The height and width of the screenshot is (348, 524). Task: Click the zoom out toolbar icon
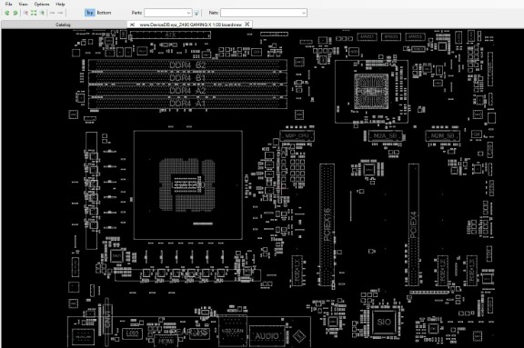42,13
